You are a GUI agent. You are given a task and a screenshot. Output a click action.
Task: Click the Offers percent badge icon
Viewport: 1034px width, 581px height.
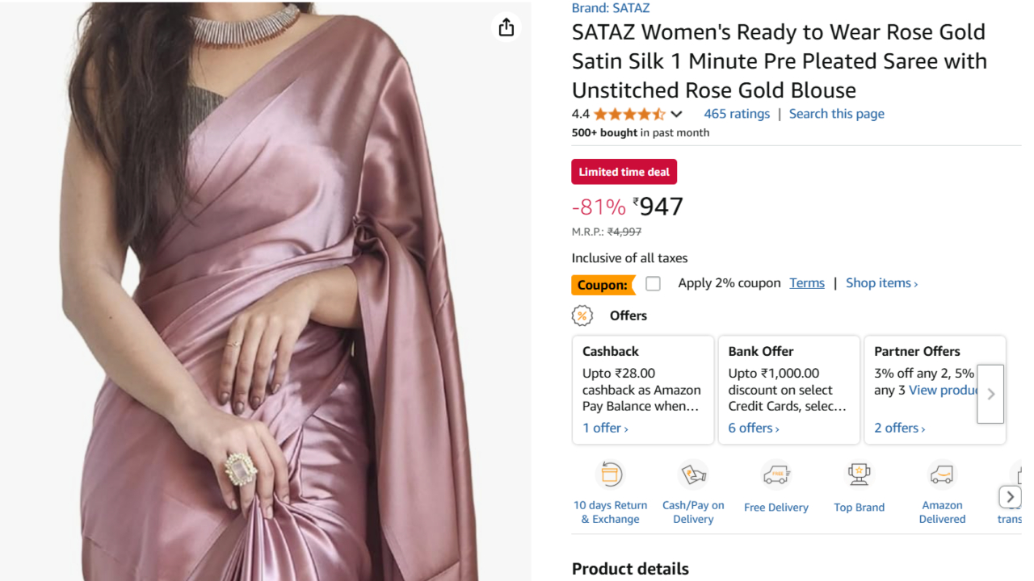pyautogui.click(x=582, y=316)
